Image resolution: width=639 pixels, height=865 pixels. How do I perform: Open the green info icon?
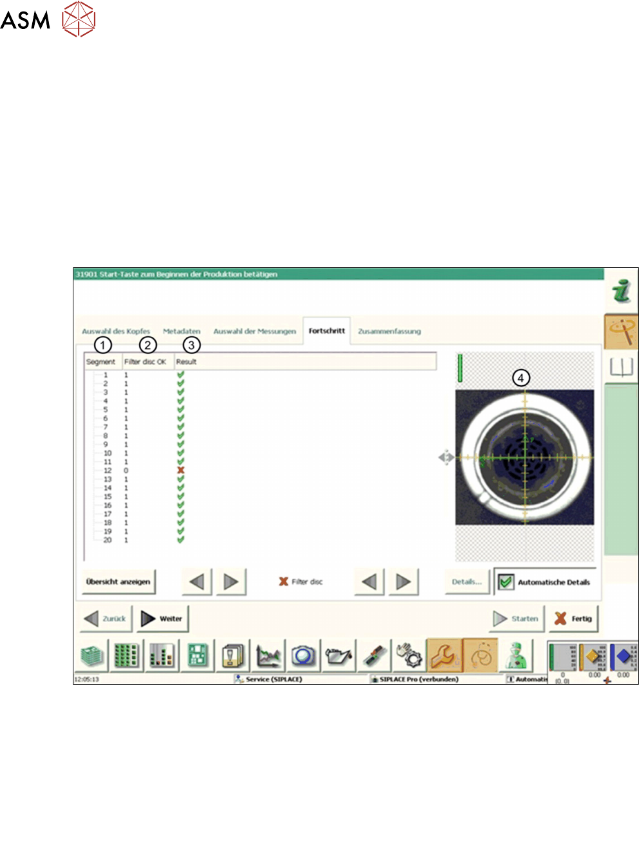[621, 290]
